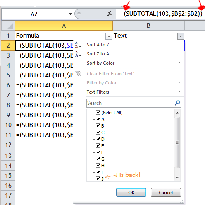Select row 14 header
205x205 pixels.
(x=8, y=165)
